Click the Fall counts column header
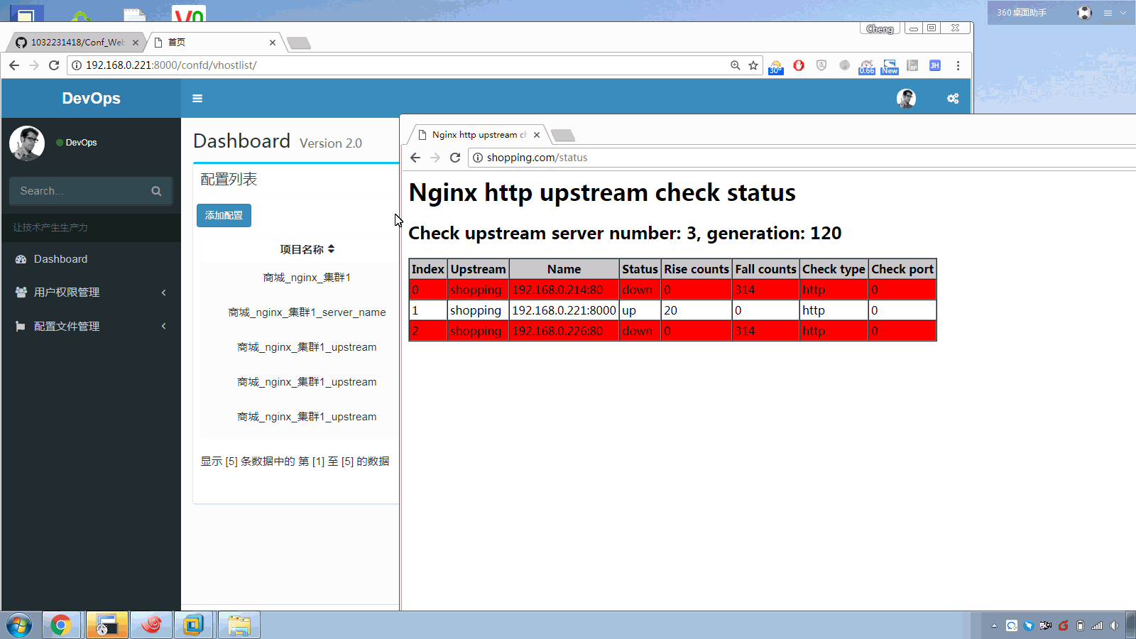Viewport: 1136px width, 639px height. click(x=765, y=269)
